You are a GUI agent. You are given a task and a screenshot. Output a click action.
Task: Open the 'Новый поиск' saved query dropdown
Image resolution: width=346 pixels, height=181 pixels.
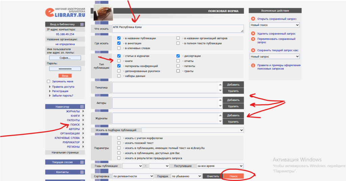[x=274, y=25]
